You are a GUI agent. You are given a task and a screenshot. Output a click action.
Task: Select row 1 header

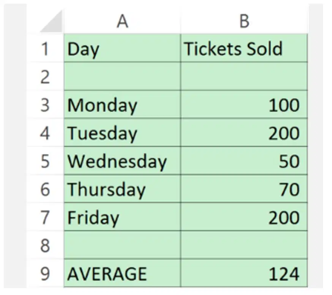pyautogui.click(x=45, y=49)
